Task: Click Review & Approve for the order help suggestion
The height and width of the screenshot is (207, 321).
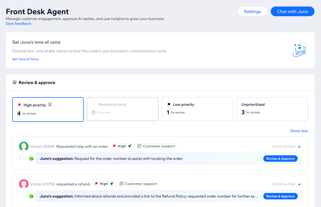Action: pos(280,158)
